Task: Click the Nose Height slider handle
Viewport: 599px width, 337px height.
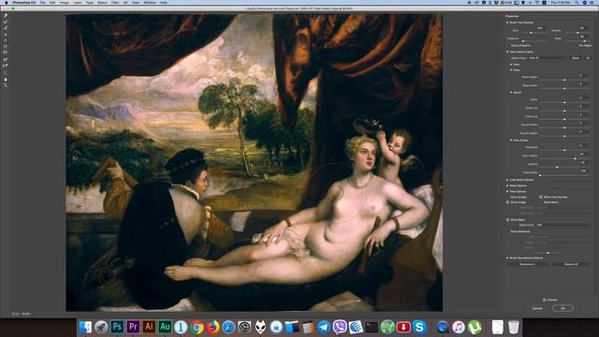Action: coord(564,80)
